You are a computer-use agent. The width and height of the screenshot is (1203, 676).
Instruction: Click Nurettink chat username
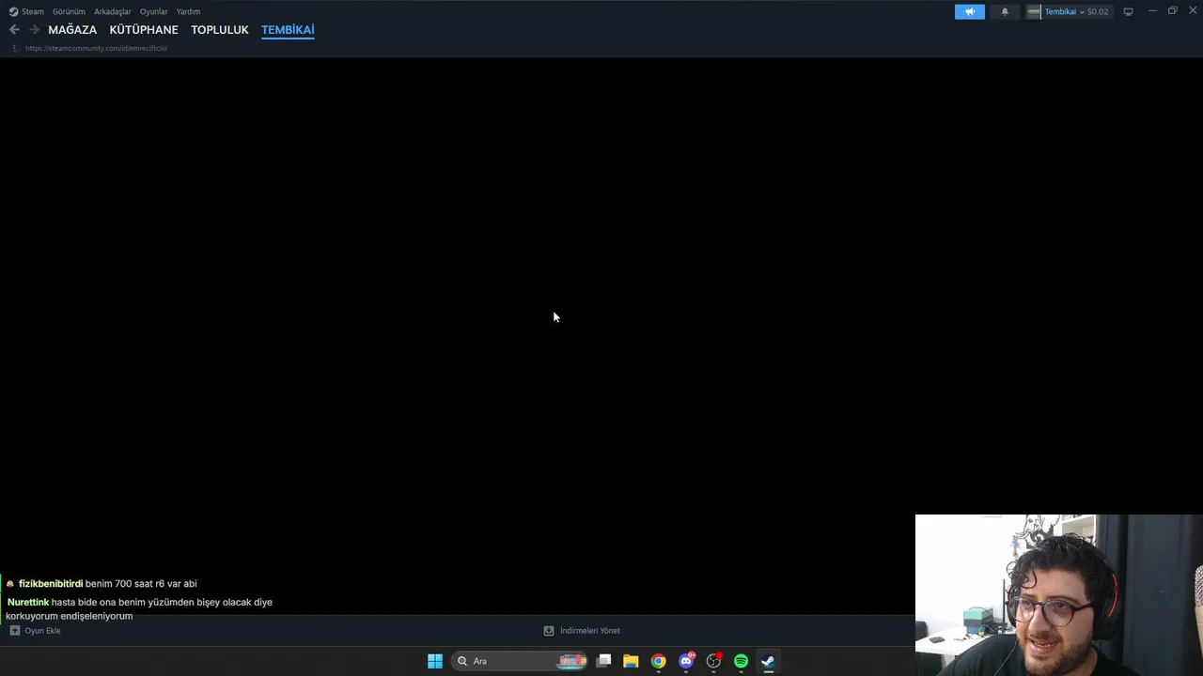[28, 602]
